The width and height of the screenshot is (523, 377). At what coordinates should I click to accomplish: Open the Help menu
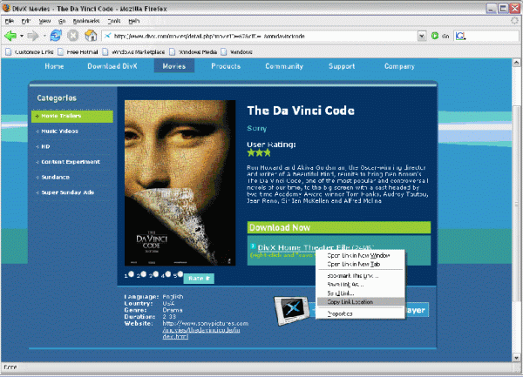[133, 21]
